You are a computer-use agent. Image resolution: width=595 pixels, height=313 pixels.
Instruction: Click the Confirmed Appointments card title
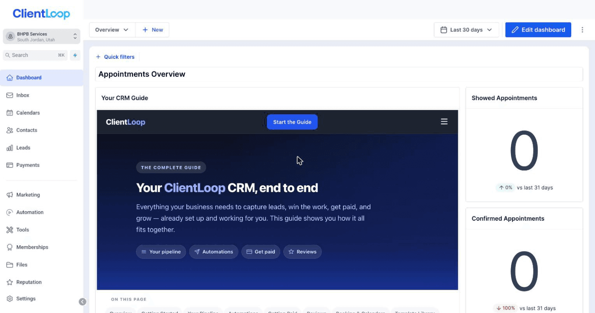click(508, 219)
